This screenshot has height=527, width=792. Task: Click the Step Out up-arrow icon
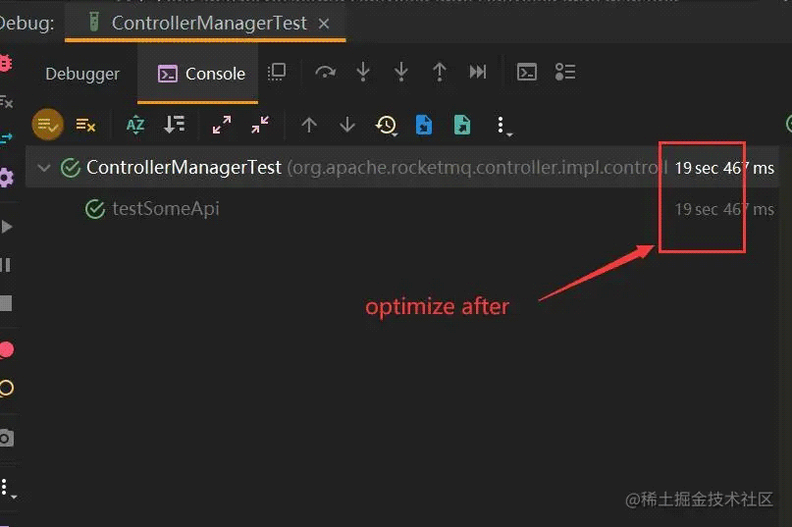pyautogui.click(x=440, y=73)
